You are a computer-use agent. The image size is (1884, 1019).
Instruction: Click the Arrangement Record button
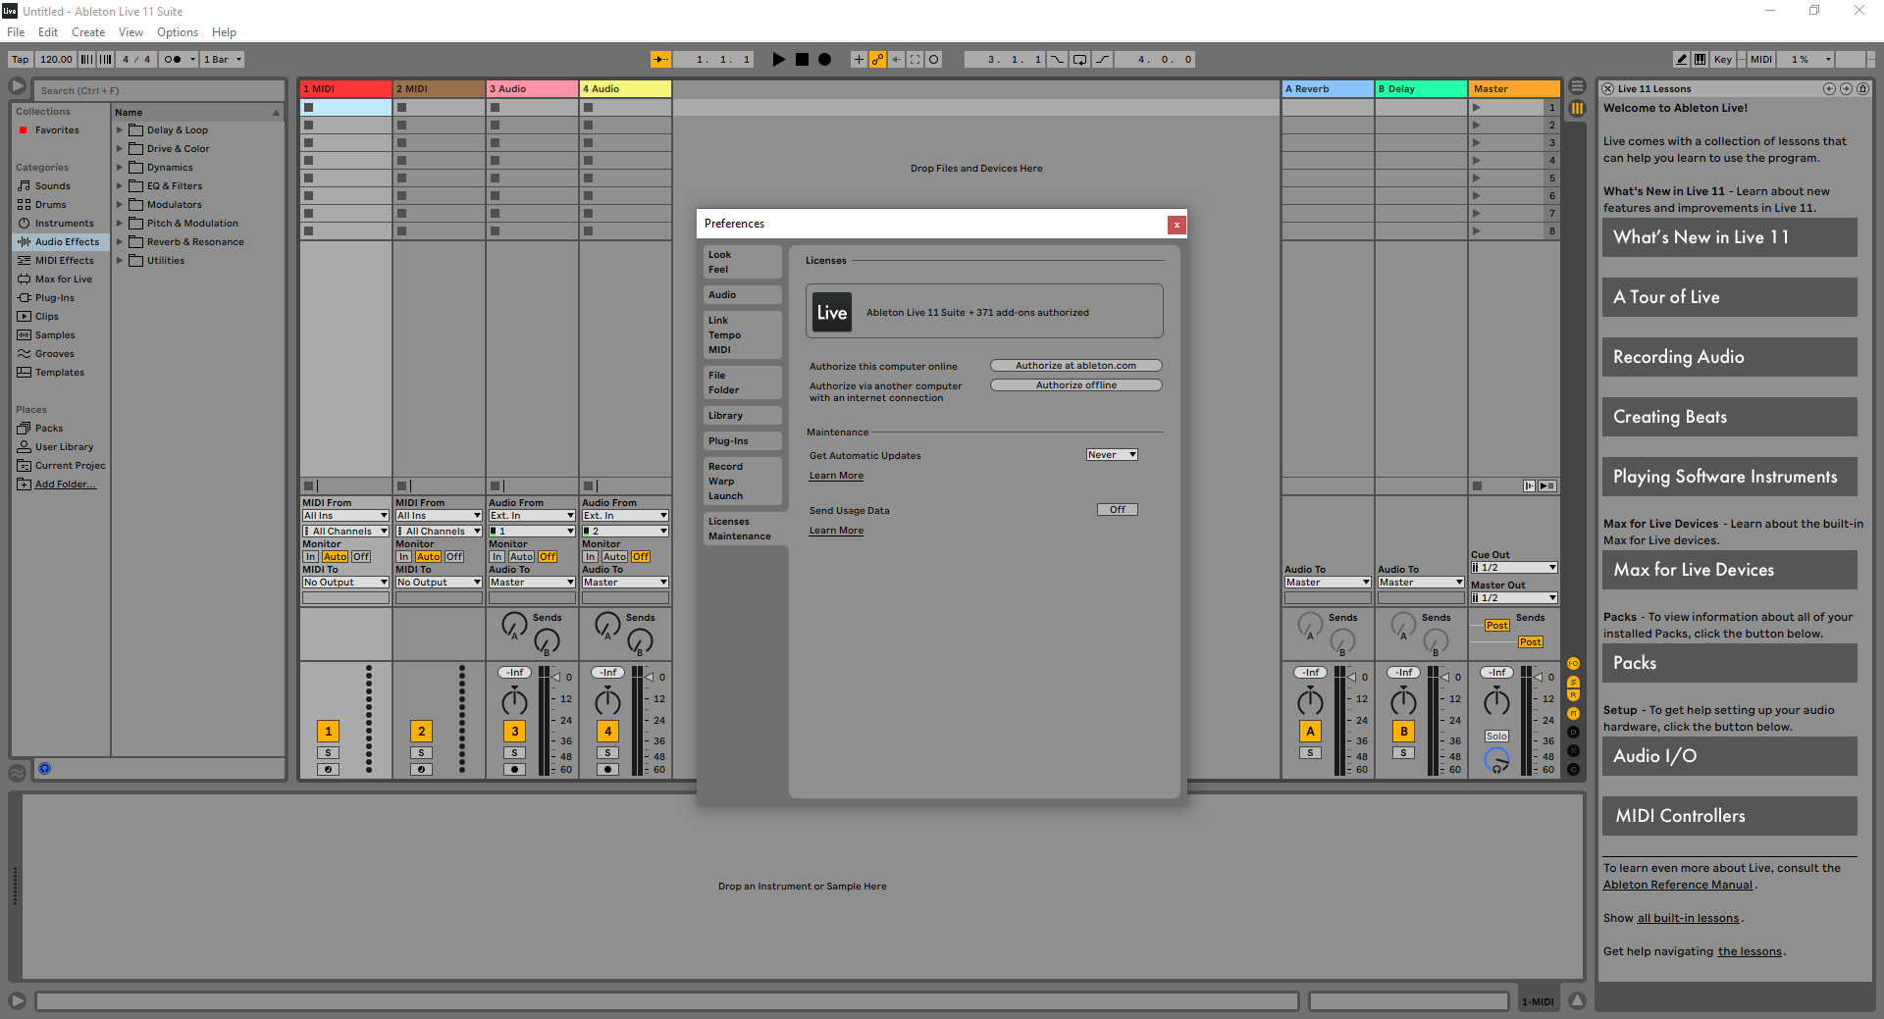[x=825, y=59]
